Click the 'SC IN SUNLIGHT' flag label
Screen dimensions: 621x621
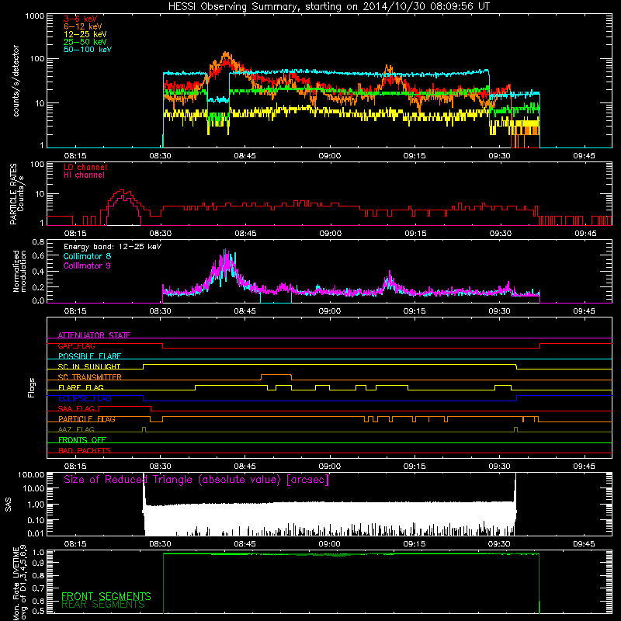pos(89,366)
